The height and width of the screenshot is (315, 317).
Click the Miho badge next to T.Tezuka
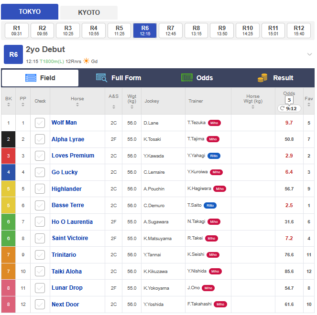click(x=214, y=123)
